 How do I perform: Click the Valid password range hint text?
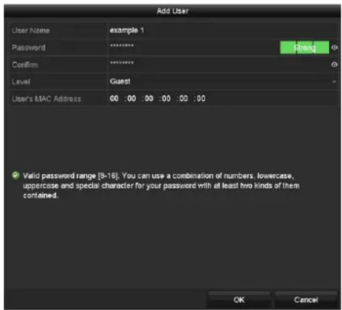pos(161,186)
